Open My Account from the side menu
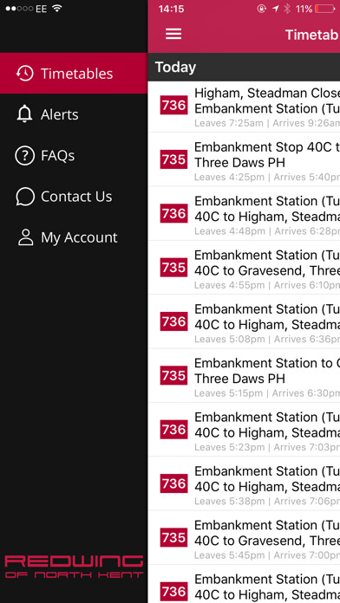This screenshot has width=340, height=603. [x=74, y=237]
